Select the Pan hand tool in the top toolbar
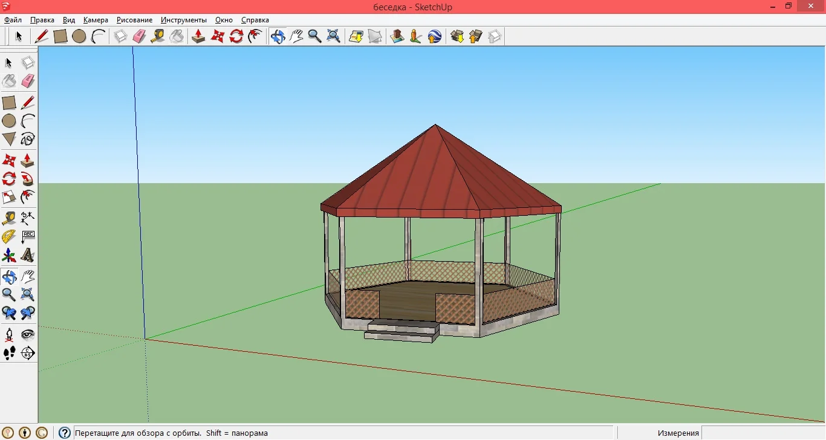This screenshot has width=826, height=440. pos(296,36)
